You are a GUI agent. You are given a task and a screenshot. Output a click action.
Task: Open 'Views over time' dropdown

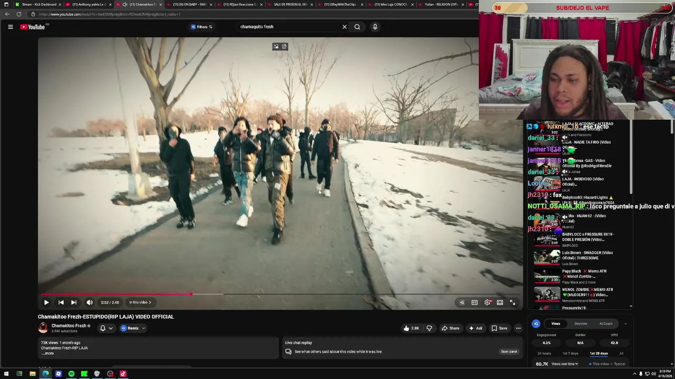click(565, 364)
